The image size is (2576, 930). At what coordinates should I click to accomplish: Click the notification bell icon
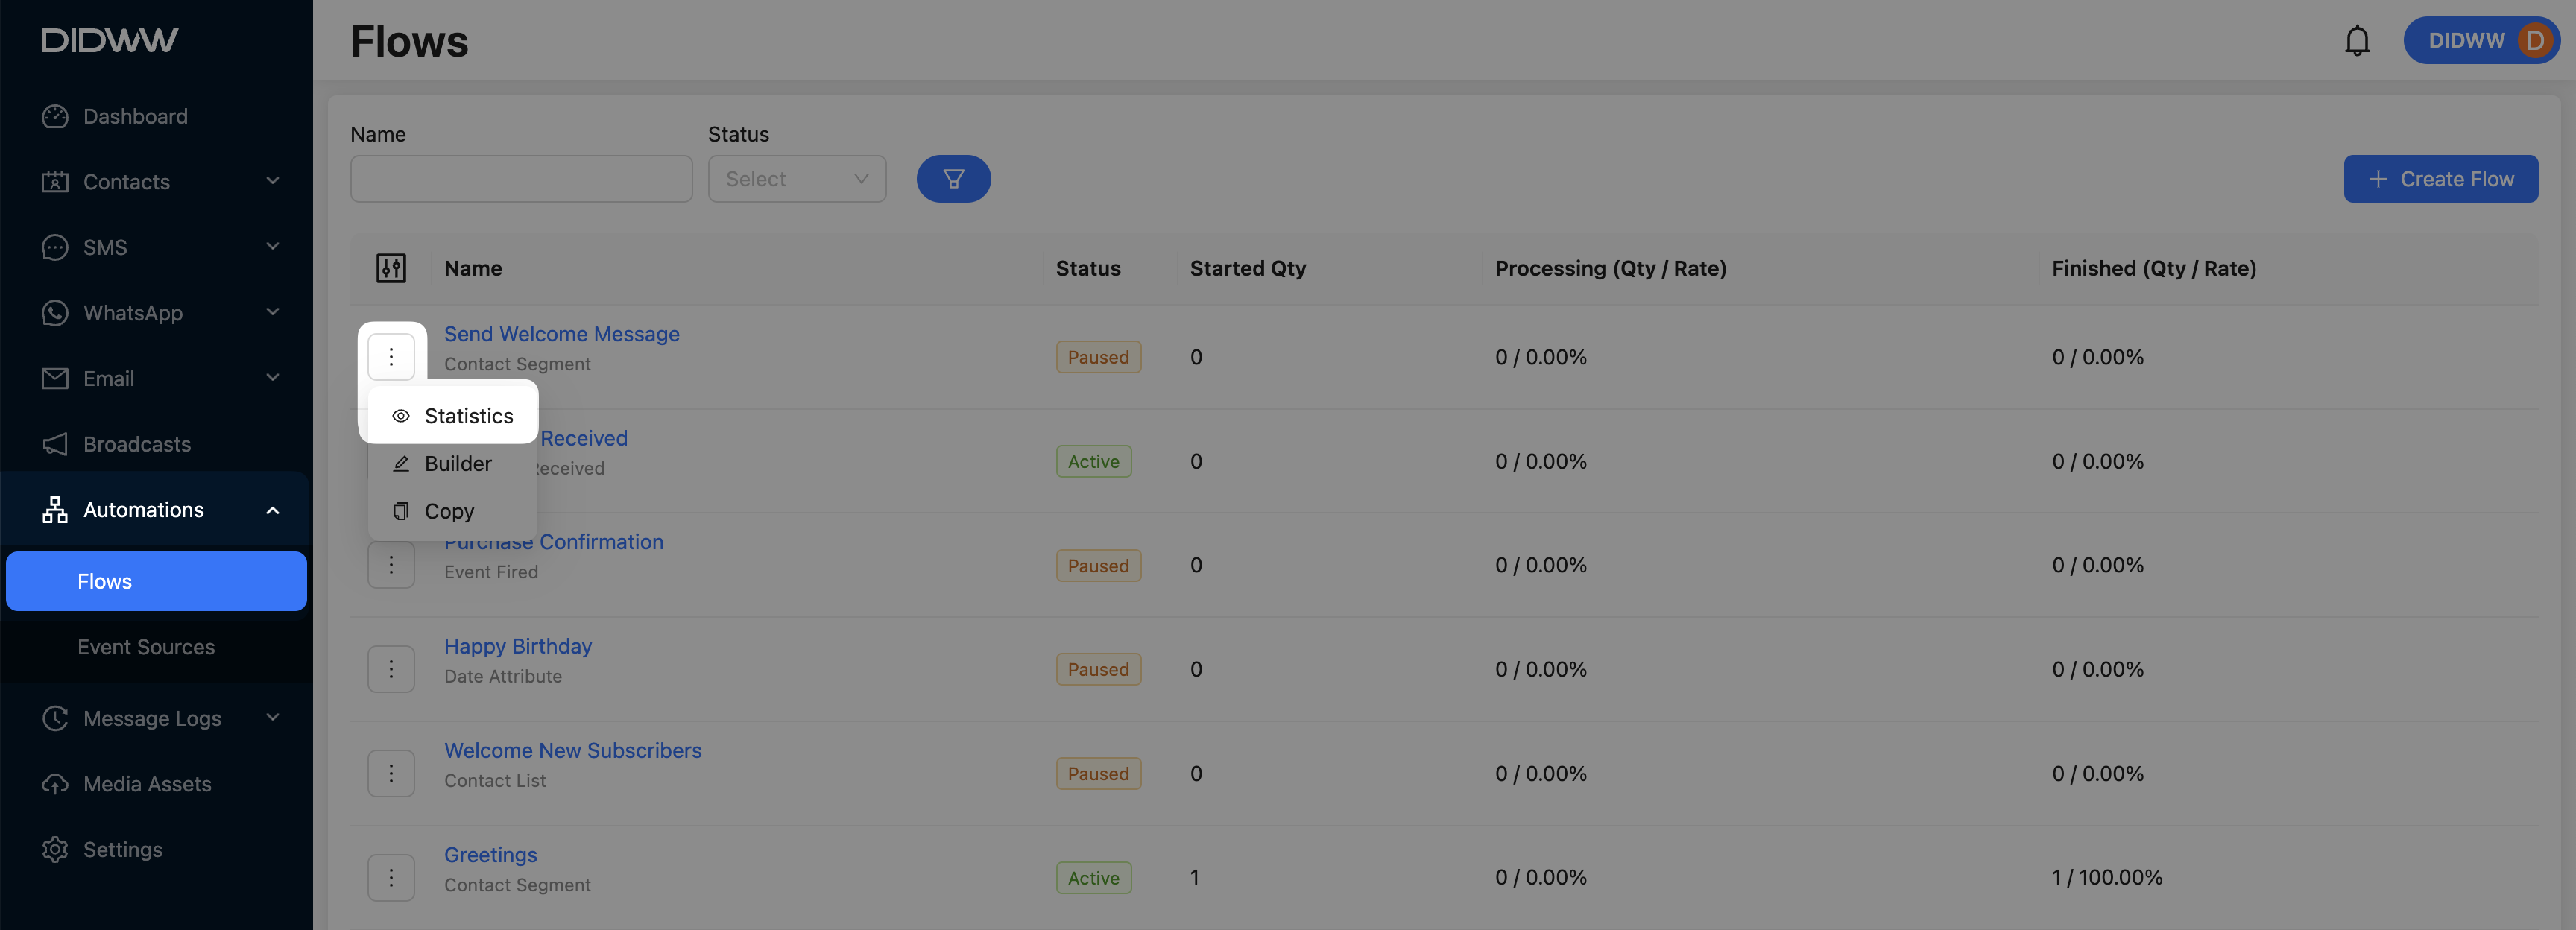[2356, 41]
